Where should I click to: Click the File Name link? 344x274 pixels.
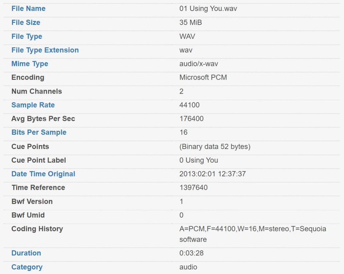pyautogui.click(x=28, y=9)
